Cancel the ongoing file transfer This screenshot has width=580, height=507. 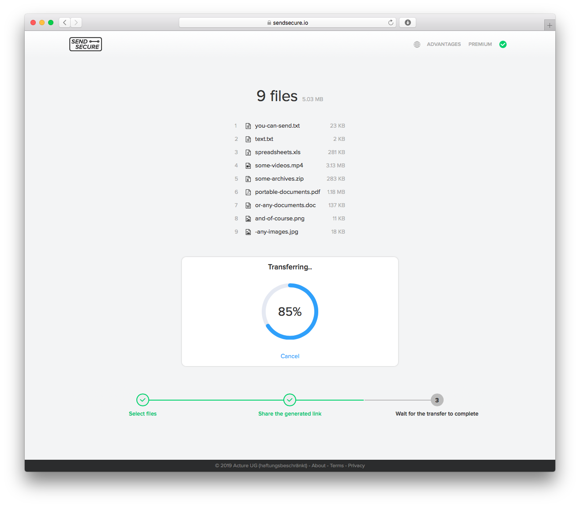click(x=290, y=356)
